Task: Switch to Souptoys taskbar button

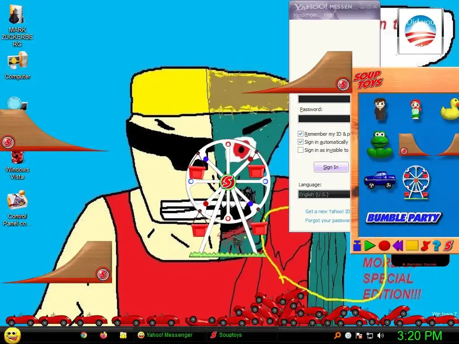Action: point(242,335)
